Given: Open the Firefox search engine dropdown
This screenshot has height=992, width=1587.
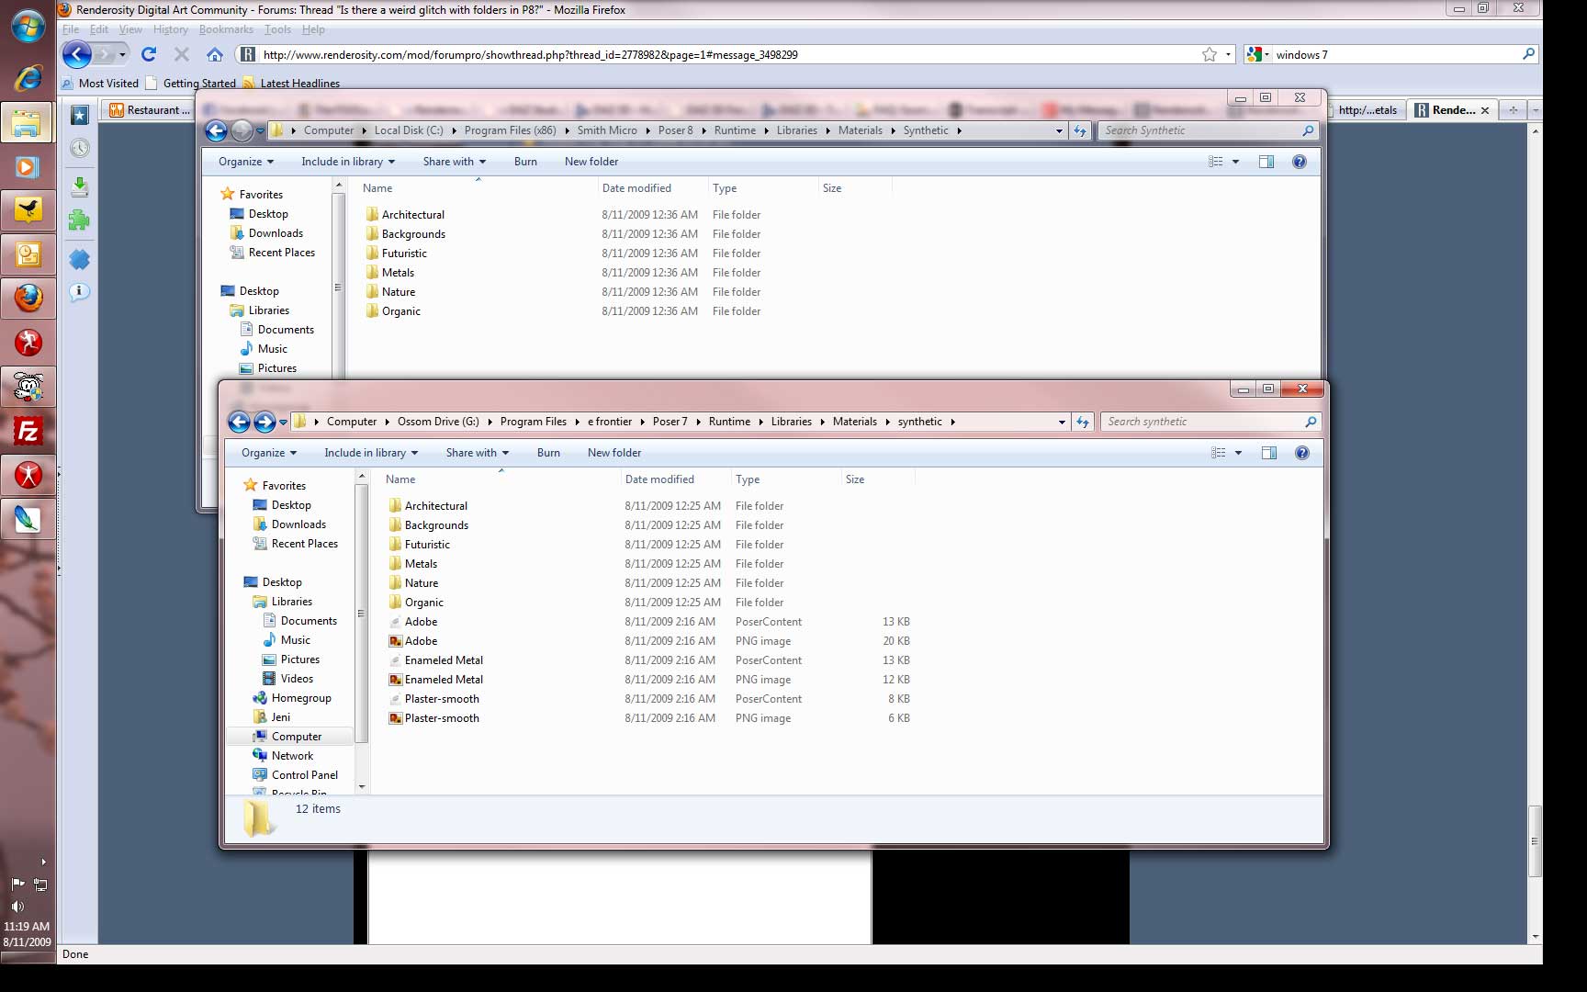Looking at the screenshot, I should click(x=1257, y=55).
